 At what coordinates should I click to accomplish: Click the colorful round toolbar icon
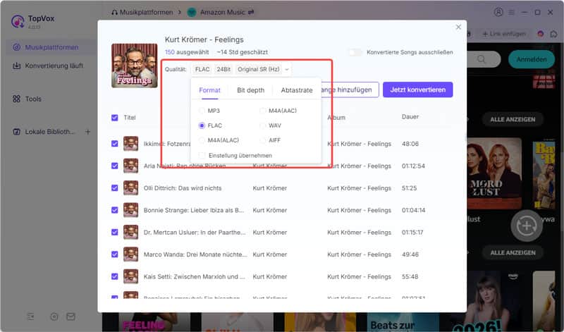point(540,34)
